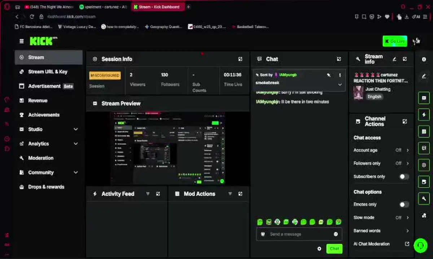Click the Go Live button

pyautogui.click(x=395, y=41)
